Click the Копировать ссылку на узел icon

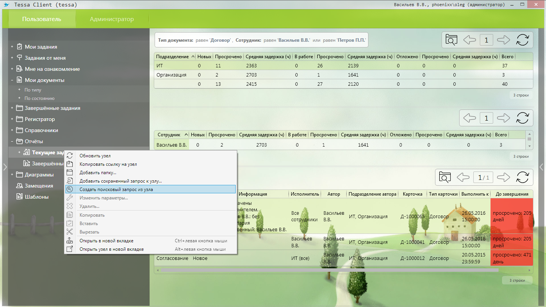coord(70,164)
